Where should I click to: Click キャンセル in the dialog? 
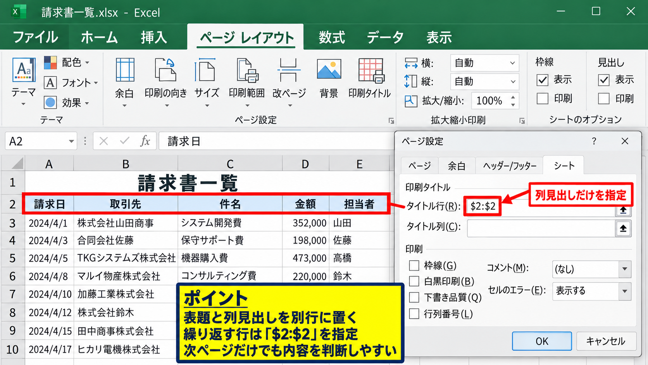tap(606, 341)
